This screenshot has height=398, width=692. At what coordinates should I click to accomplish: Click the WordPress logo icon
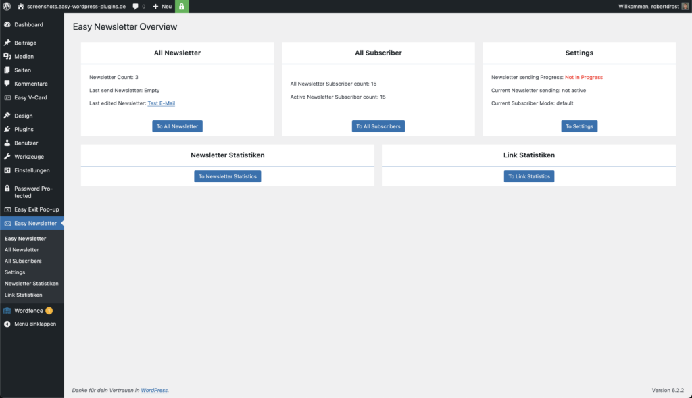(7, 6)
